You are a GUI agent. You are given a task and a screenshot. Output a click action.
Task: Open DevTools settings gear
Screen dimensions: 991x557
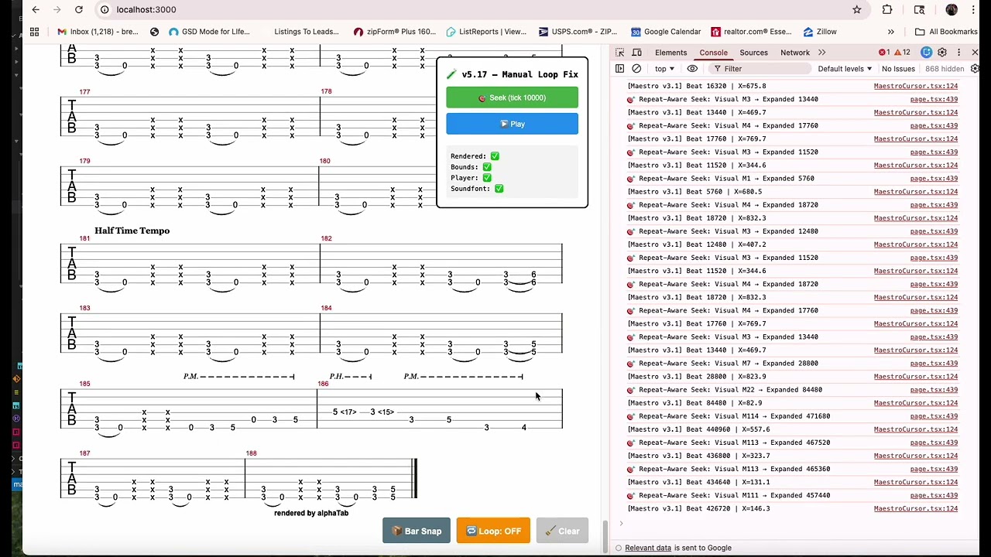942,53
